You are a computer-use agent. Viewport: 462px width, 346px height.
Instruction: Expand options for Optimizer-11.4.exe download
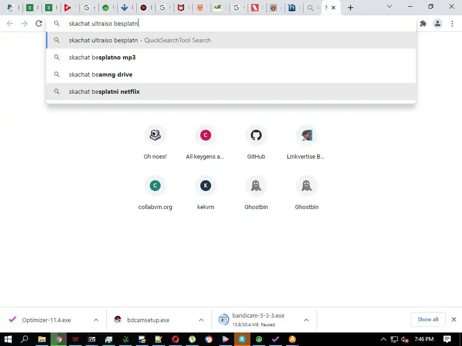pyautogui.click(x=96, y=320)
